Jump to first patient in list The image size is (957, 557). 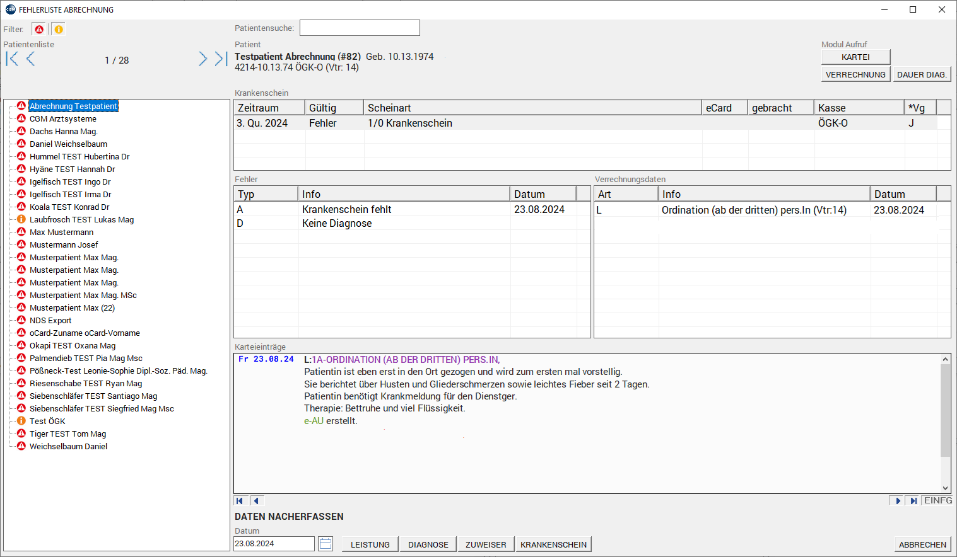11,59
